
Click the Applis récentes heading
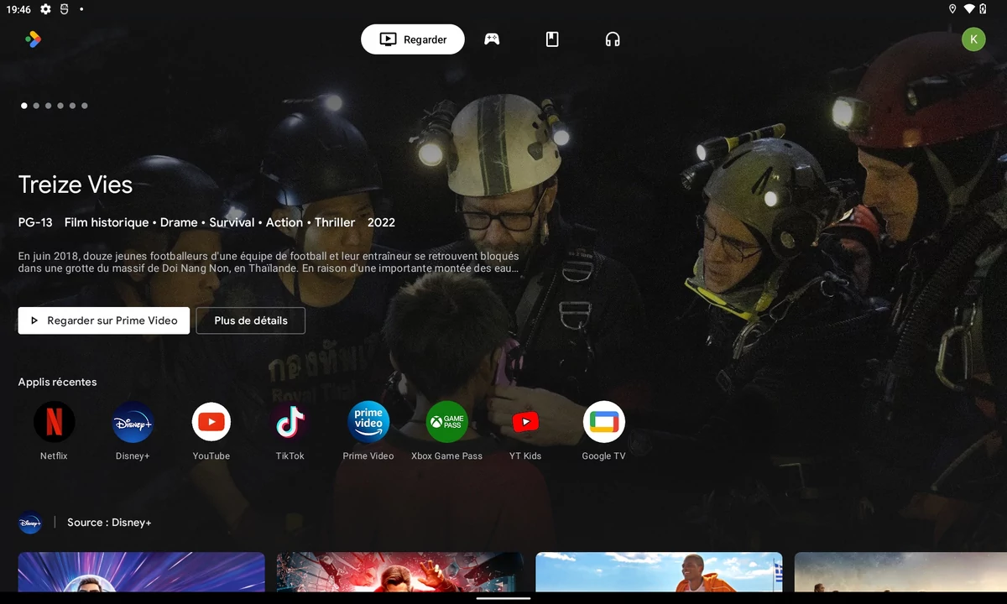58,382
